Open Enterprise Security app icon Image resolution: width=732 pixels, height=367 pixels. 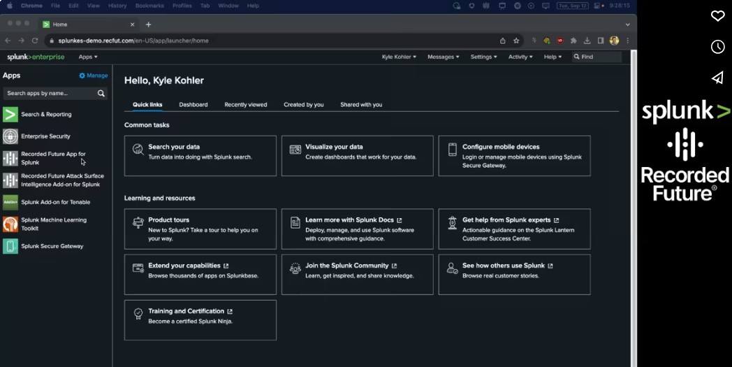pyautogui.click(x=10, y=136)
